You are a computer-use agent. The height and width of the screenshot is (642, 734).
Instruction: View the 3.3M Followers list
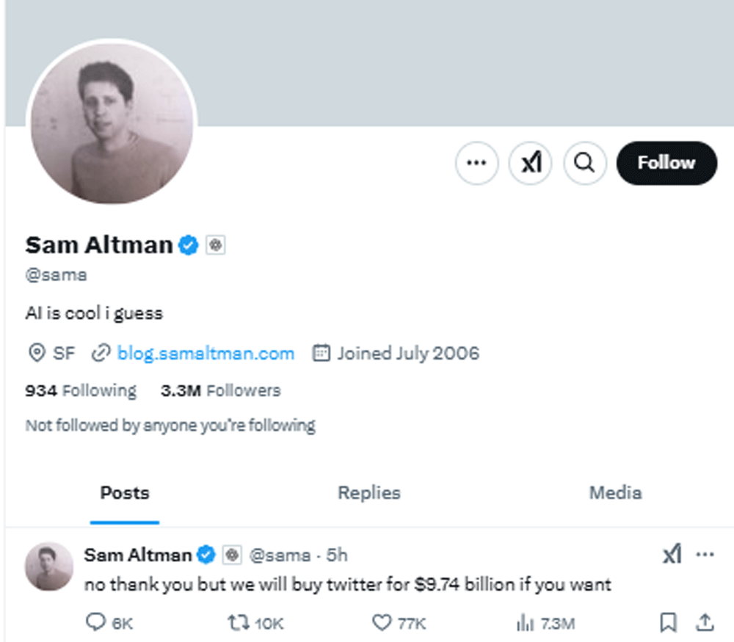[x=220, y=391]
